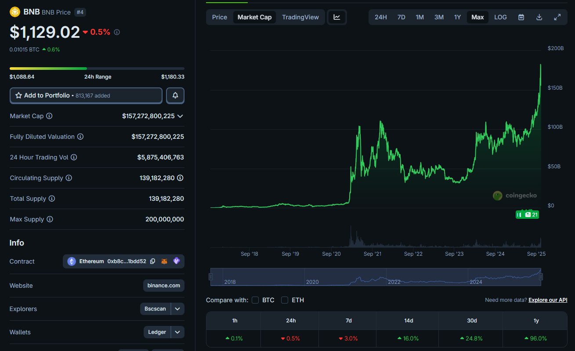The image size is (575, 351).
Task: Click the 1y change of 96.0%
Action: 536,339
